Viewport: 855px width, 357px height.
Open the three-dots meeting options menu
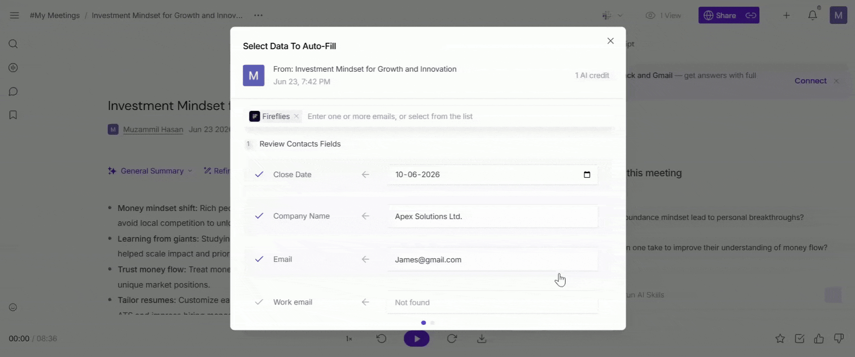258,16
